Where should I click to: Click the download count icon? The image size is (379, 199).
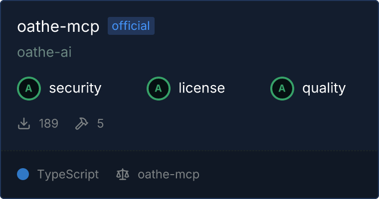(x=24, y=123)
